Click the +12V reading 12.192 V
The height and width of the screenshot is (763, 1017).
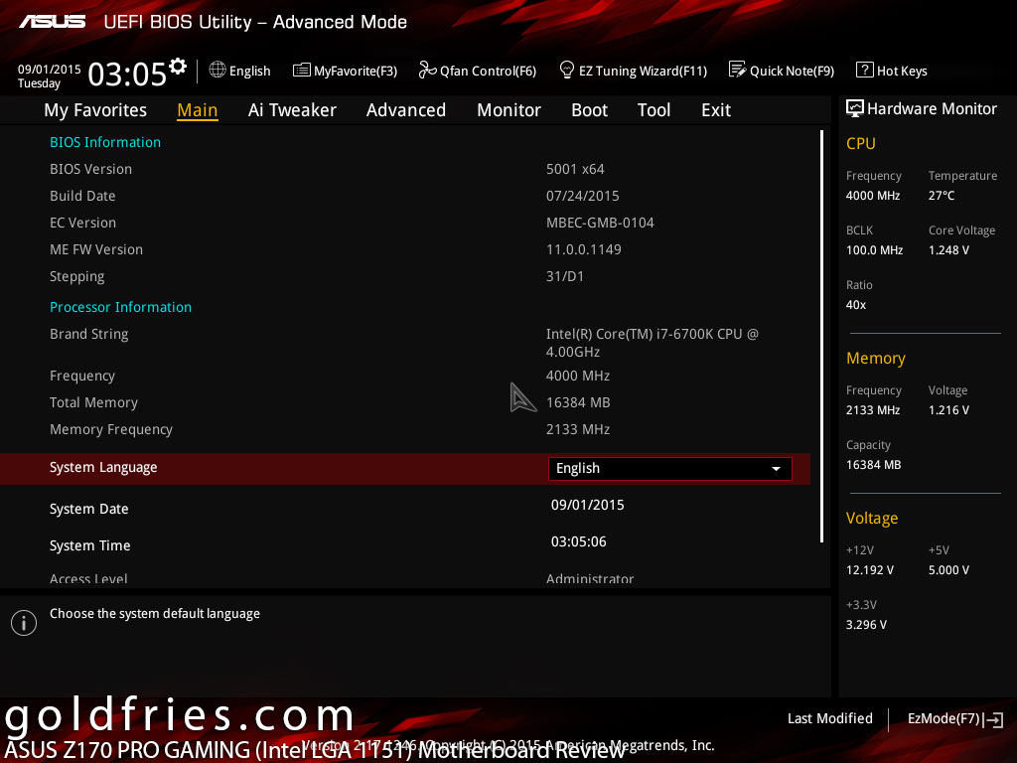870,569
